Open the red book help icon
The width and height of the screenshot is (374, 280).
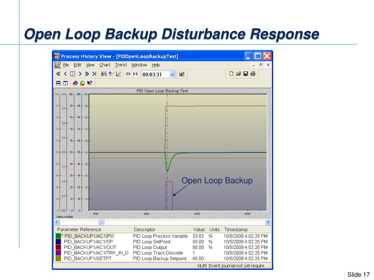[x=75, y=83]
